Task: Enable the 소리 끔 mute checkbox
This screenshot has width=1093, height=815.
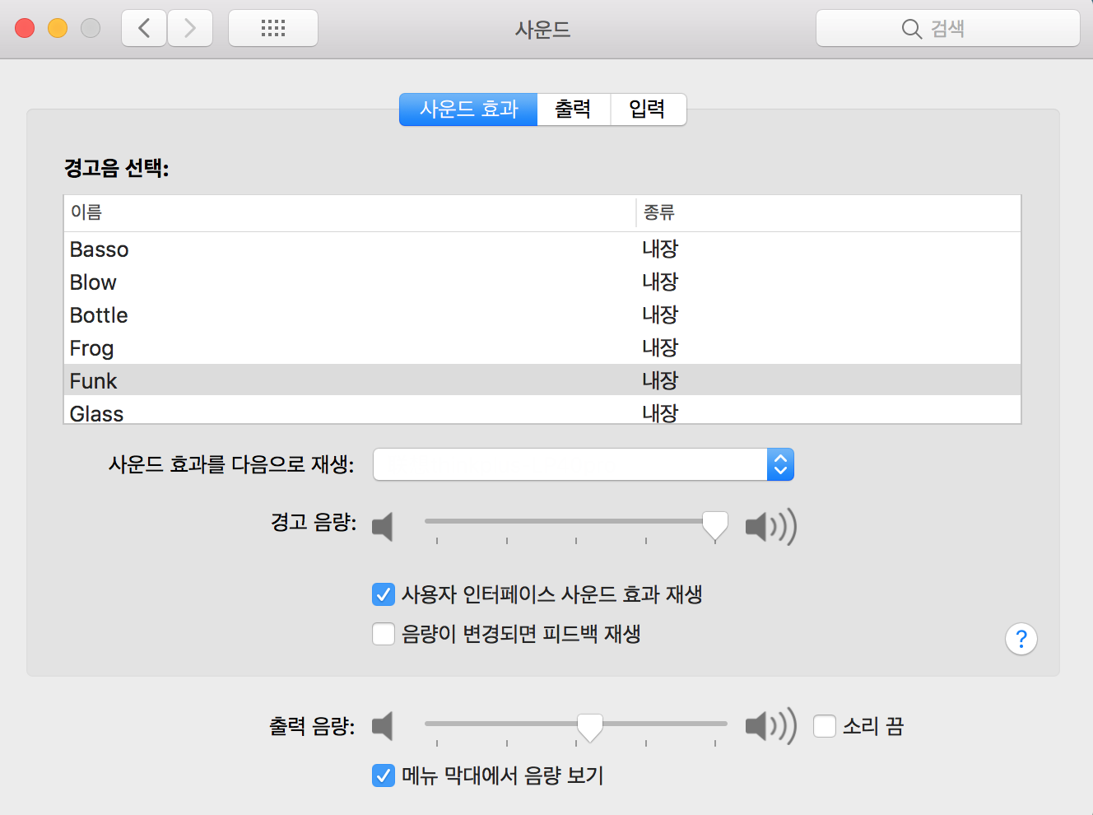Action: coord(825,726)
